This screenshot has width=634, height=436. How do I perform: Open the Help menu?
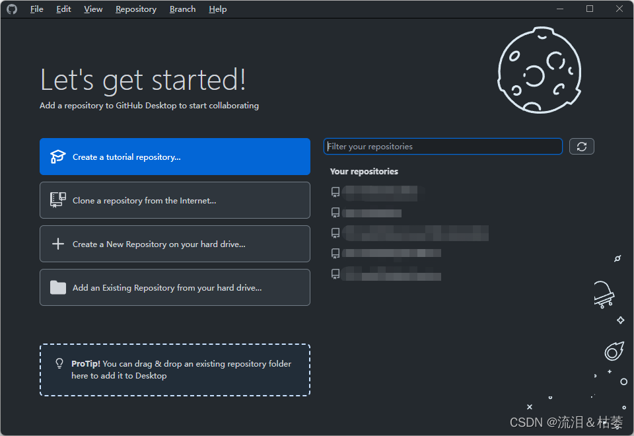pyautogui.click(x=217, y=9)
